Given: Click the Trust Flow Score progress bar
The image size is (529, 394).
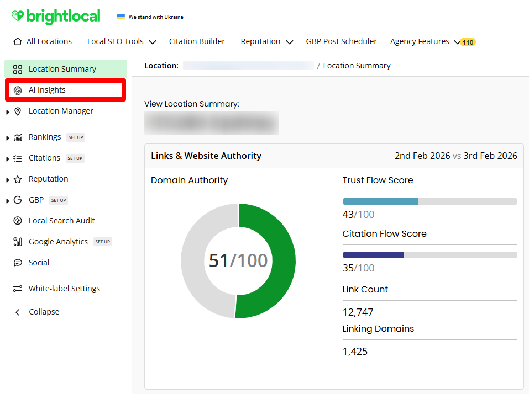Looking at the screenshot, I should (x=430, y=201).
